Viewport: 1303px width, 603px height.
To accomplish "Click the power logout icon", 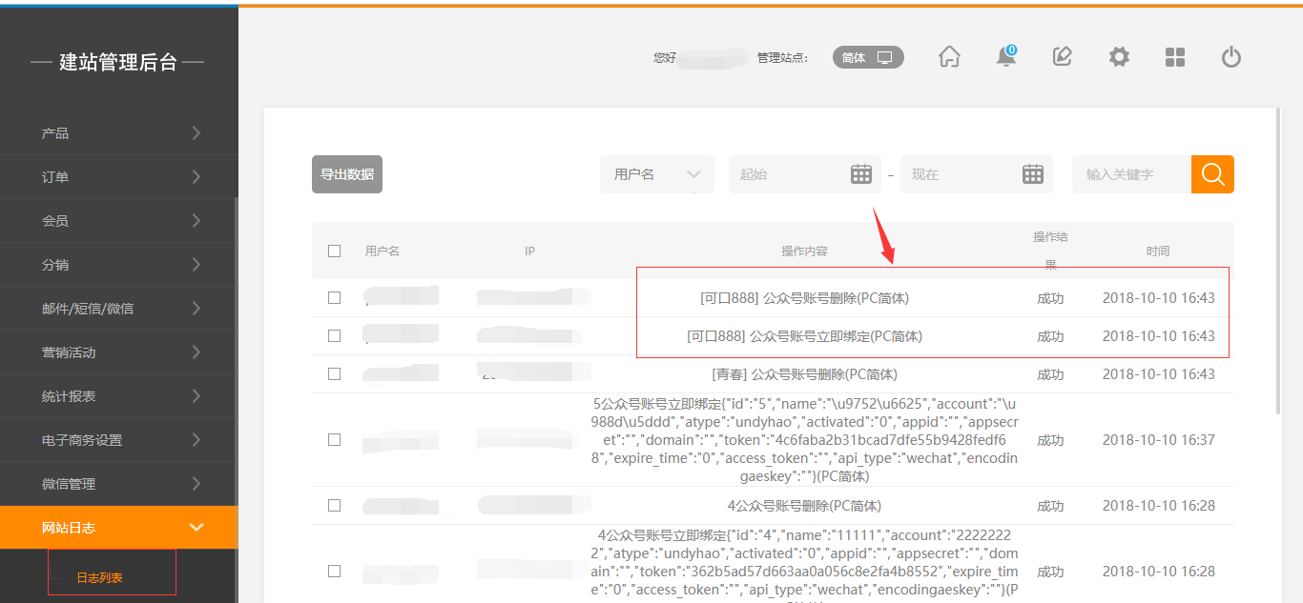I will coord(1231,57).
